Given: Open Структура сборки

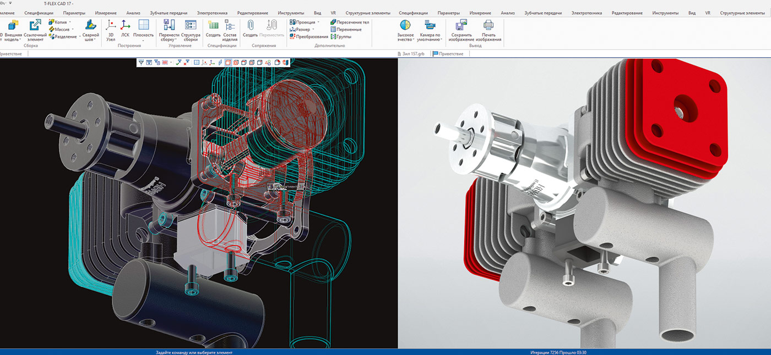Looking at the screenshot, I should tap(191, 30).
